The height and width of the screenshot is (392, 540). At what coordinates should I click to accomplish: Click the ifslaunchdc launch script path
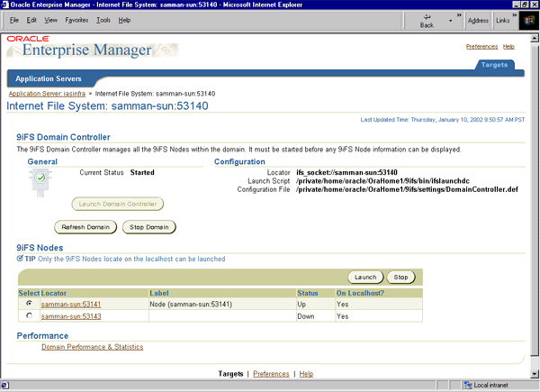click(x=382, y=181)
